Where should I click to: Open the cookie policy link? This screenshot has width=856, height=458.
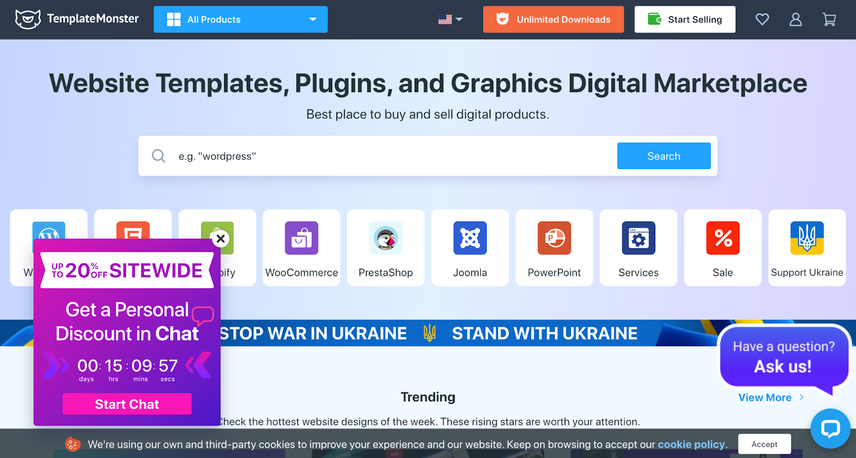pos(691,445)
